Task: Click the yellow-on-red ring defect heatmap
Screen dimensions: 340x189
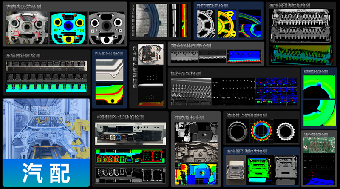Action: pyautogui.click(x=227, y=25)
